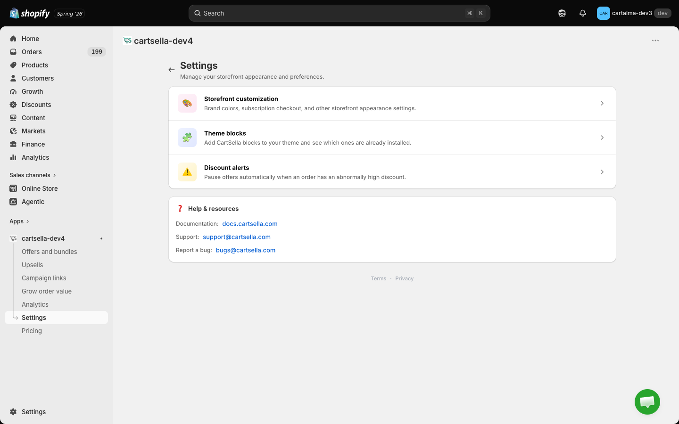This screenshot has width=679, height=424.
Task: Click the red question mark icon
Action: tap(180, 209)
